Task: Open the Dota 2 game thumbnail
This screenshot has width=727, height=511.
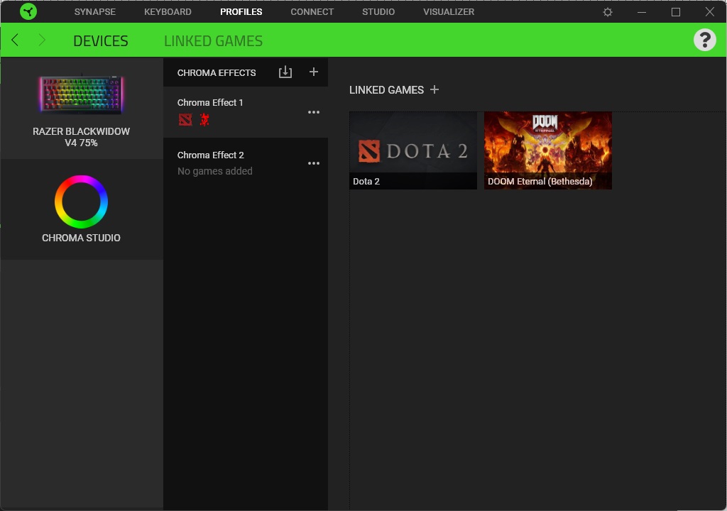Action: [413, 150]
